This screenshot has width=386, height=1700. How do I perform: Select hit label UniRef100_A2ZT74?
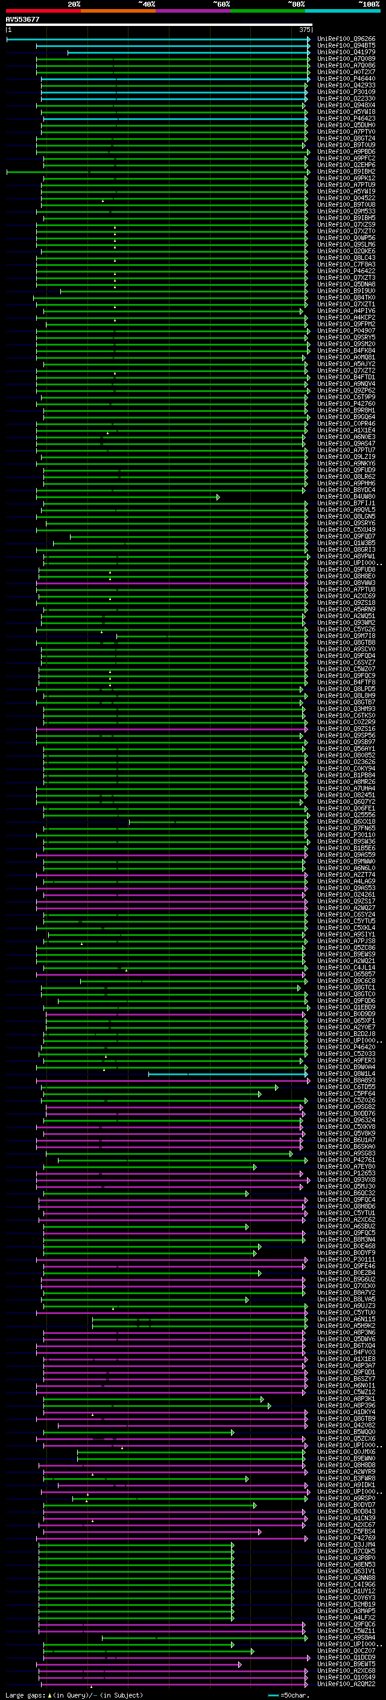click(346, 874)
